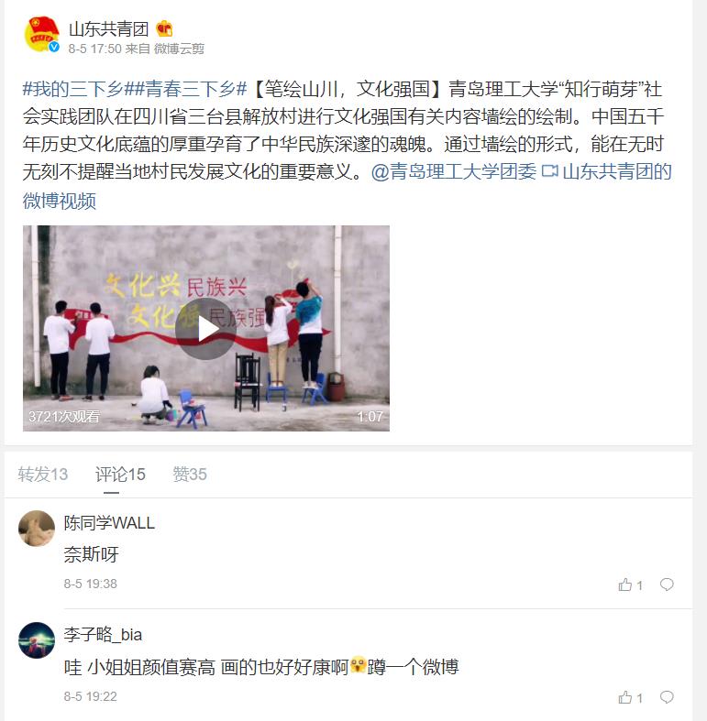Open hashtag #我的三下乡#
The image size is (707, 721).
72,89
